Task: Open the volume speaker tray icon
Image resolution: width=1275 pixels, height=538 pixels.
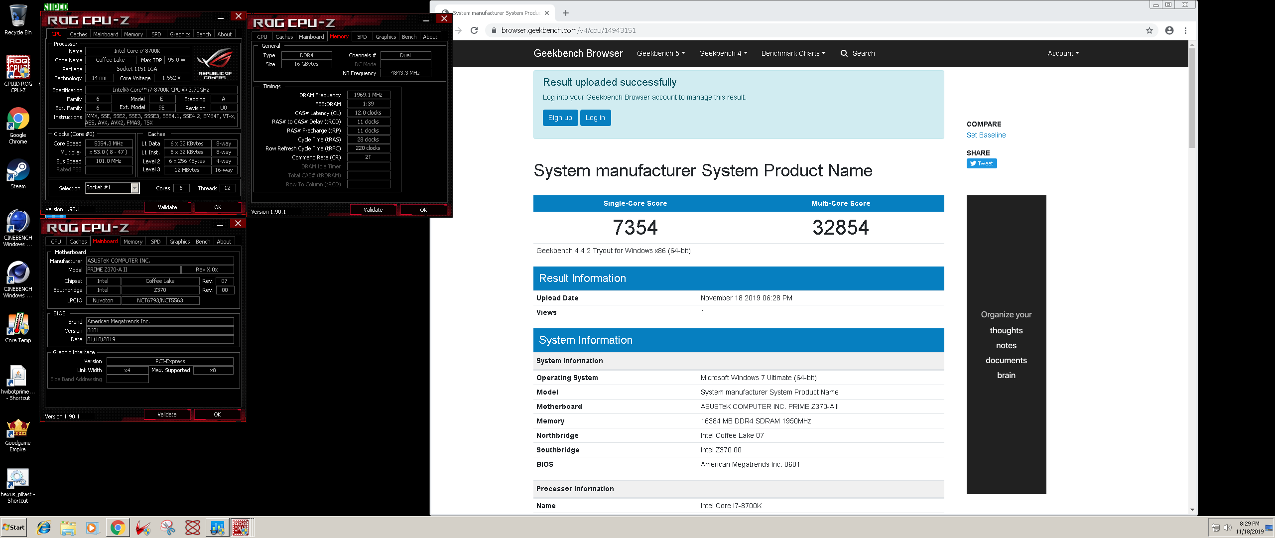Action: 1228,528
